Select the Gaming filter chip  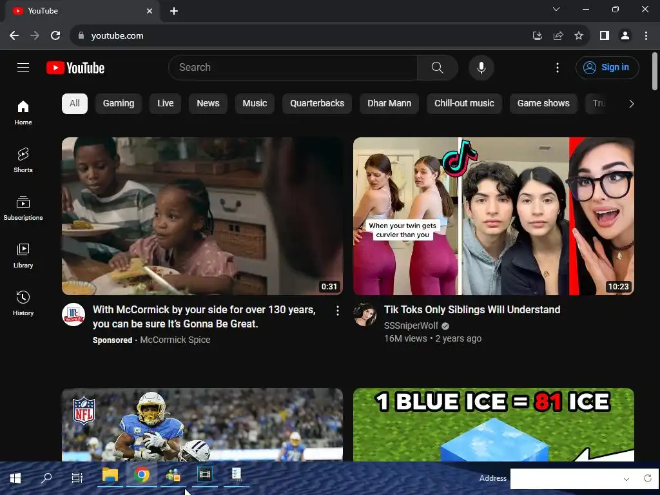point(119,104)
